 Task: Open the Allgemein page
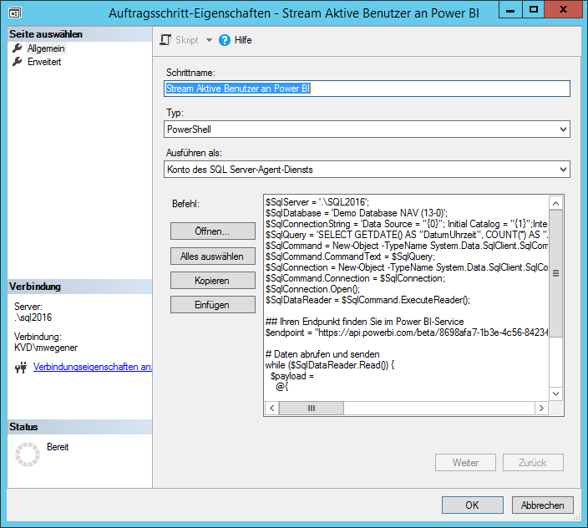click(x=46, y=48)
